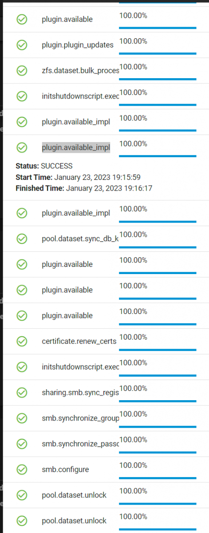Select the checkmark icon beside smb.configure
The image size is (209, 533).
tap(22, 469)
